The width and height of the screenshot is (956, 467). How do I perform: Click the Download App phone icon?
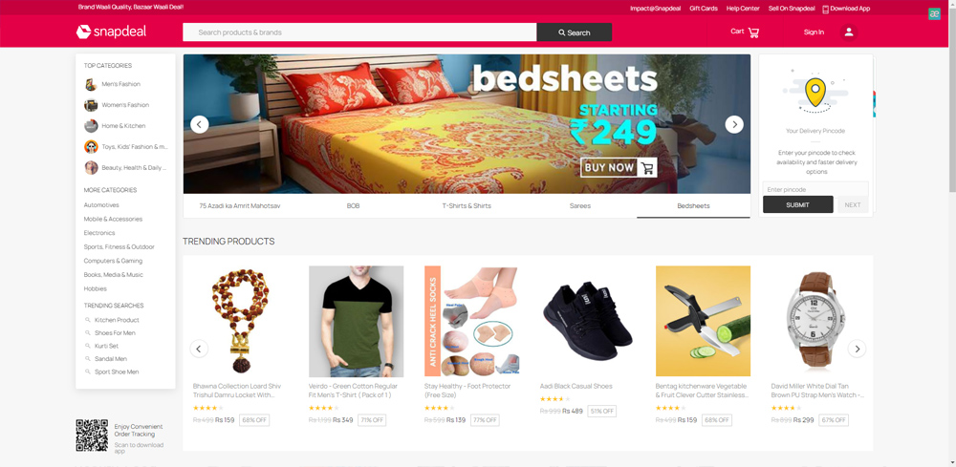pyautogui.click(x=826, y=9)
